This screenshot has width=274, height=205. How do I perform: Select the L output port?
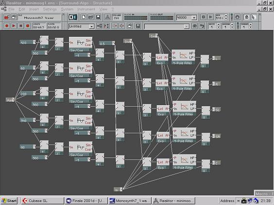tap(217, 58)
